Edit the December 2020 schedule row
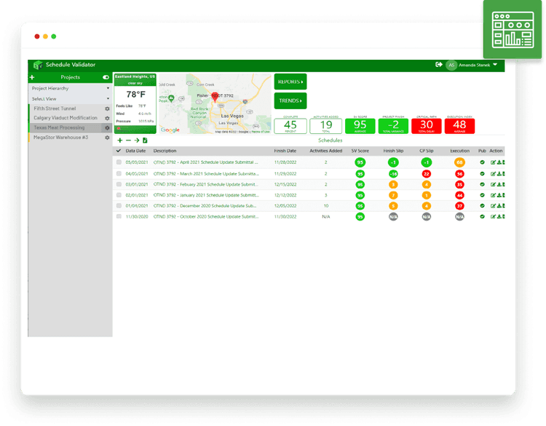 [x=493, y=206]
